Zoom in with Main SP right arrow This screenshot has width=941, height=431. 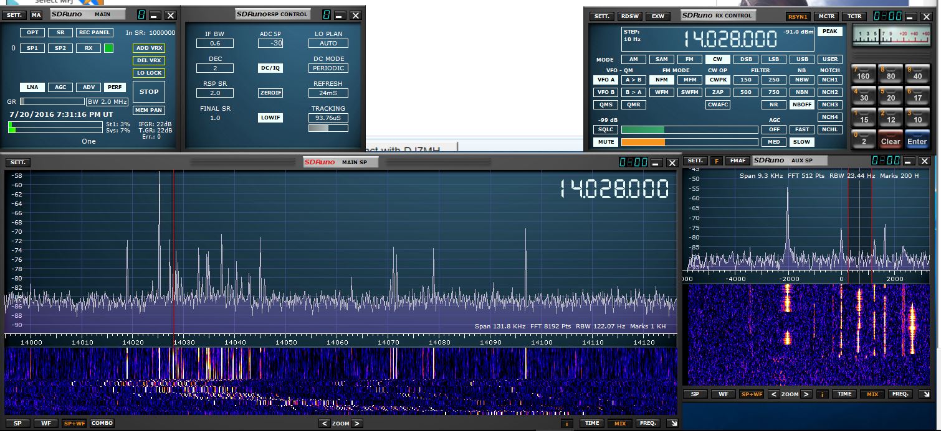(357, 424)
